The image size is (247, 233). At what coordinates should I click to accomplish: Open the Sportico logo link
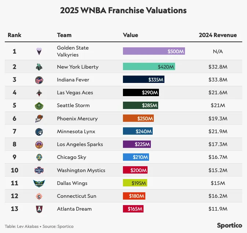pos(229,225)
